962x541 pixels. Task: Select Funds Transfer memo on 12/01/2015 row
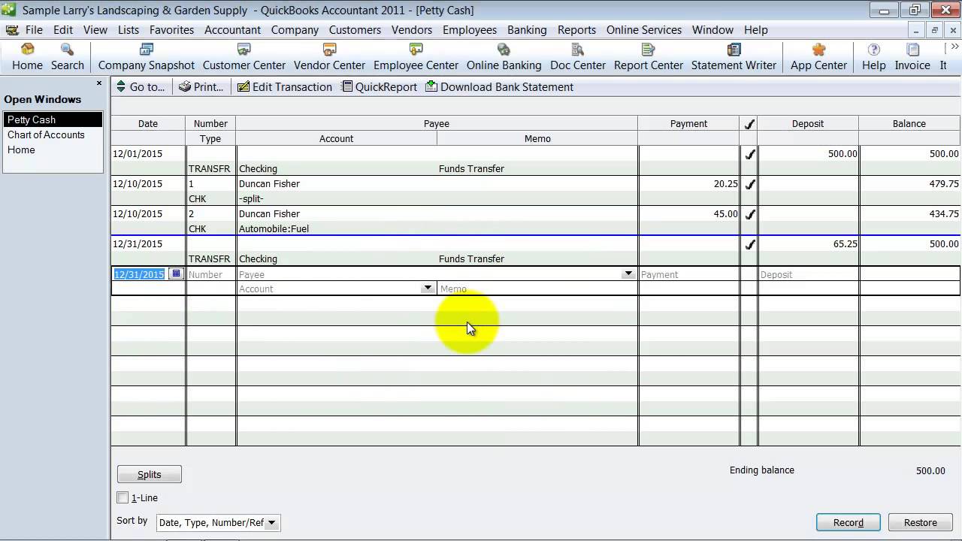coord(471,169)
